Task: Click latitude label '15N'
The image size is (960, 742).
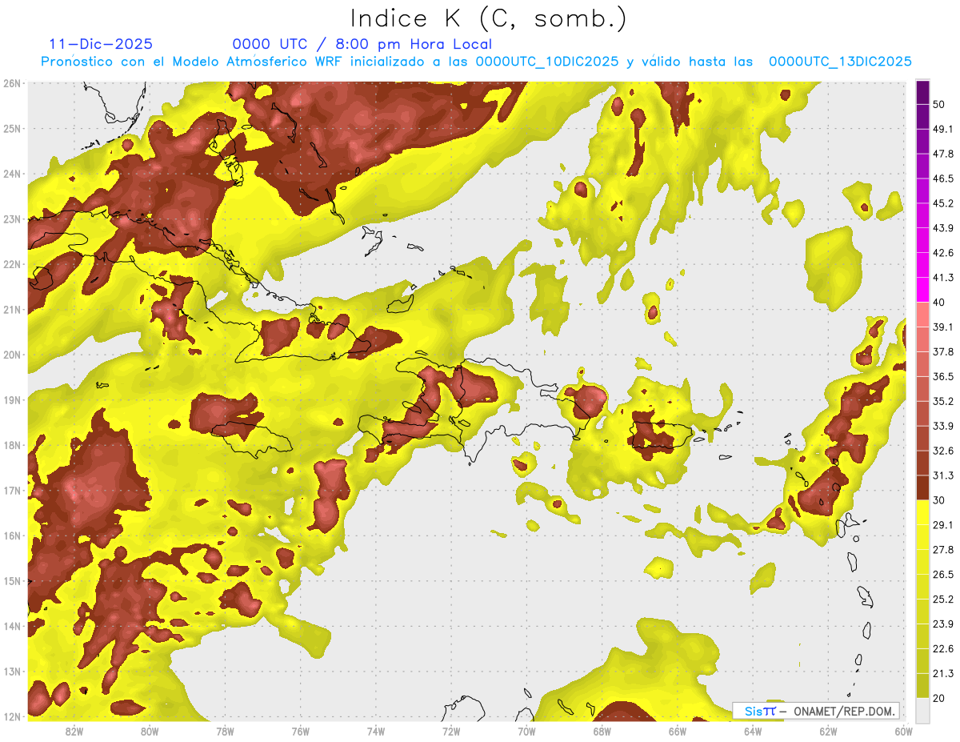Action: pyautogui.click(x=12, y=580)
